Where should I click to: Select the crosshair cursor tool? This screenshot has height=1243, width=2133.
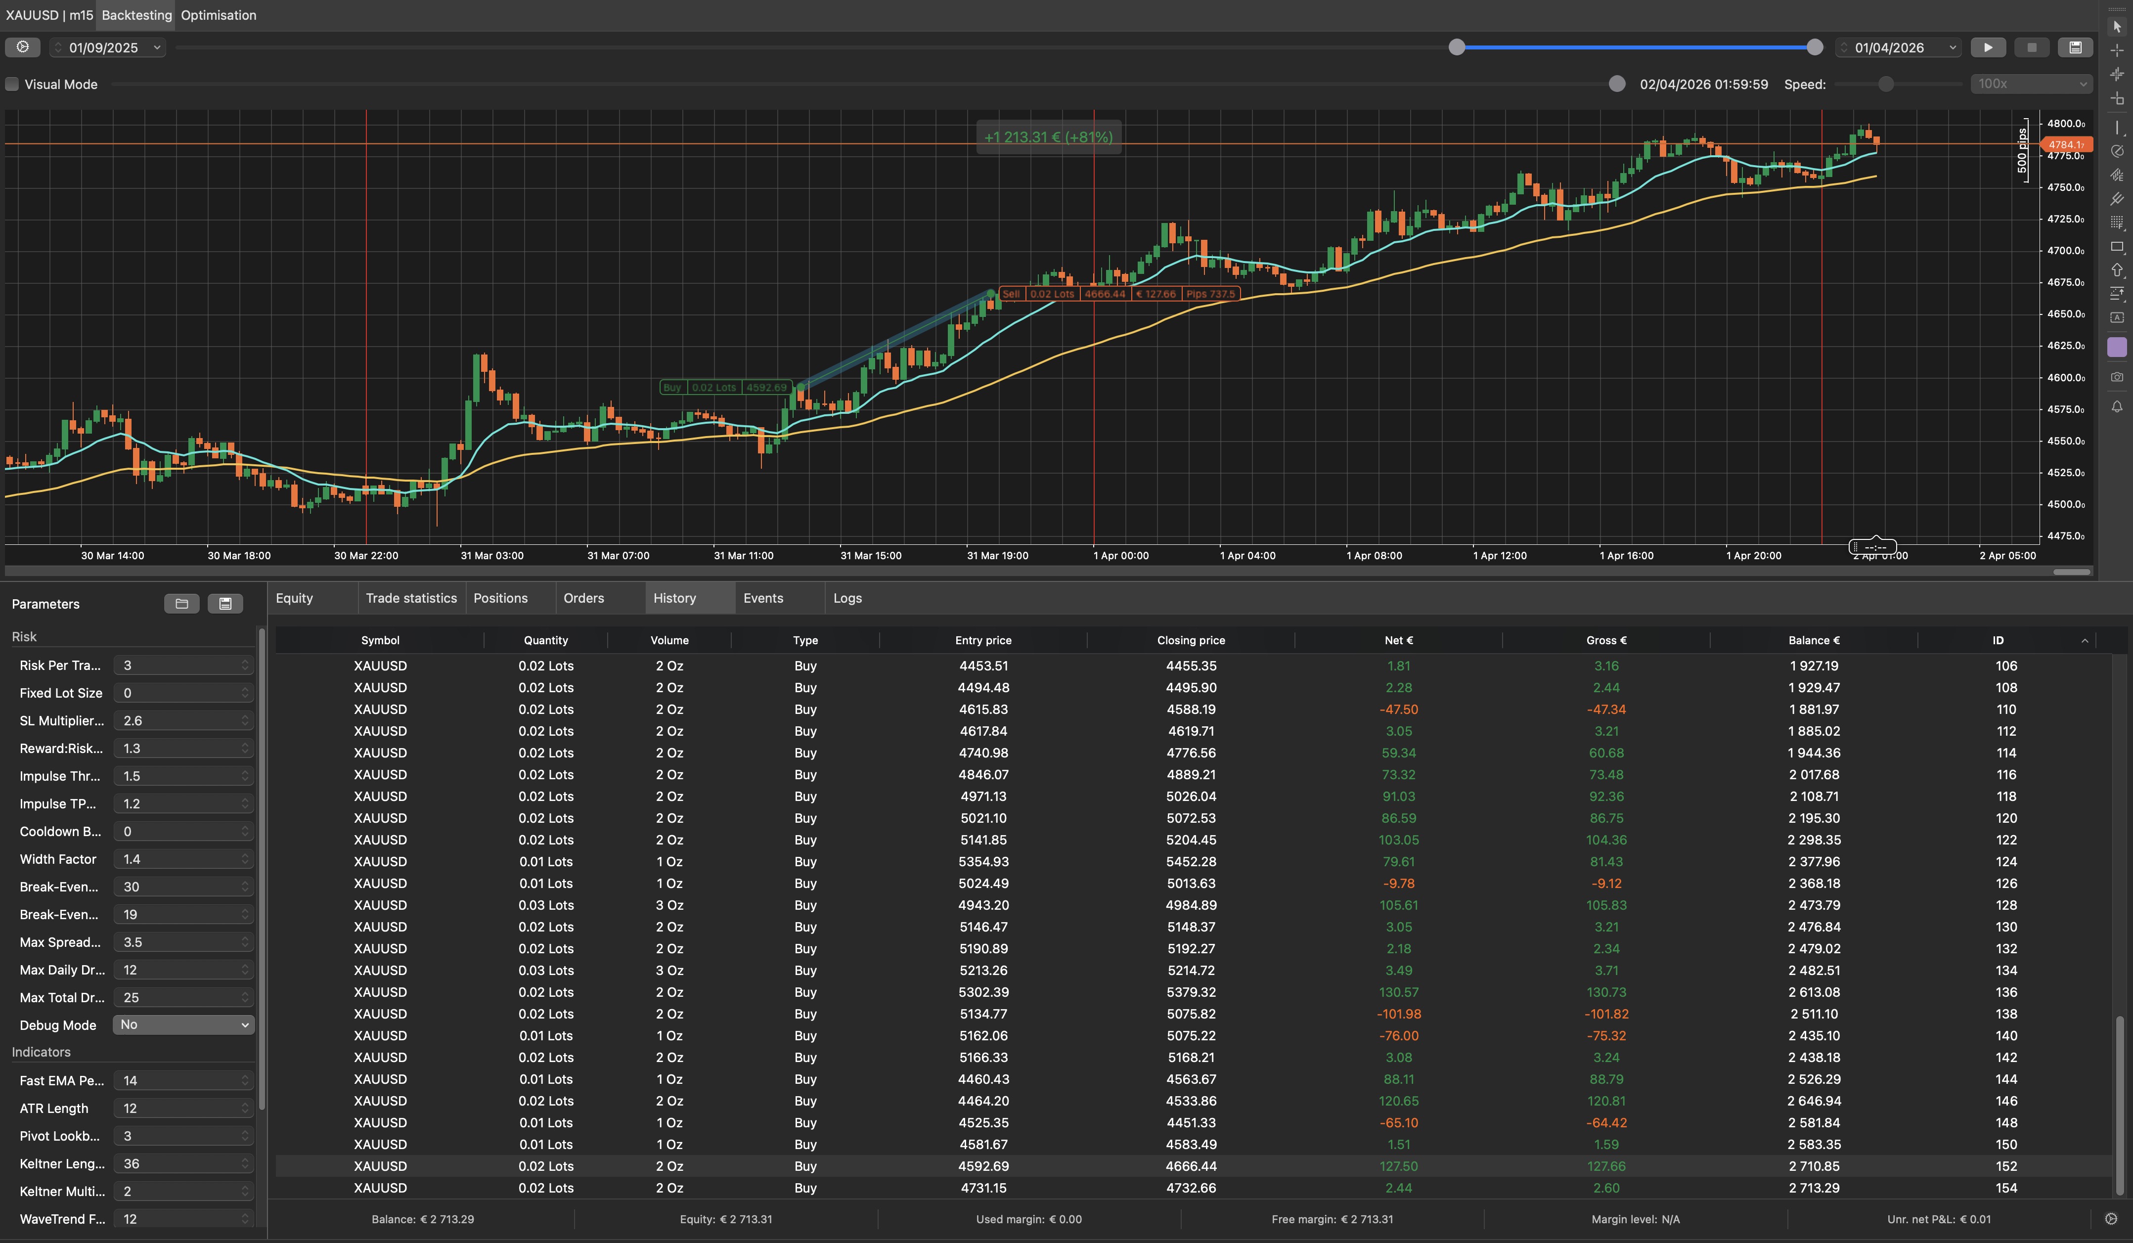2117,51
